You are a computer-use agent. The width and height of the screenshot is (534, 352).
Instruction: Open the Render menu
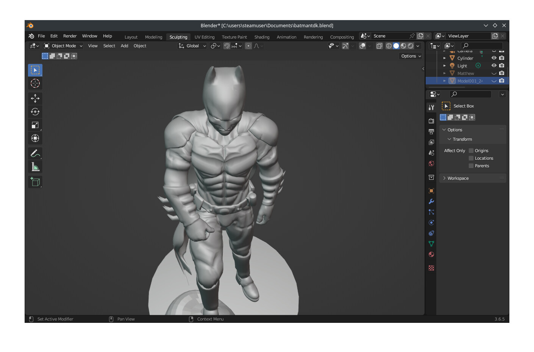point(70,36)
